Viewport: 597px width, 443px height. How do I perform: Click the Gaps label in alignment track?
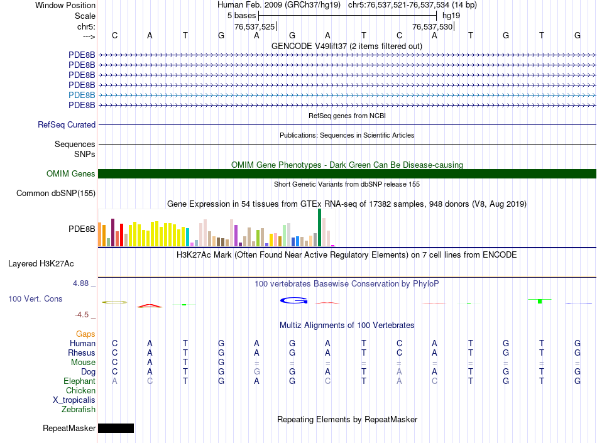click(x=86, y=334)
